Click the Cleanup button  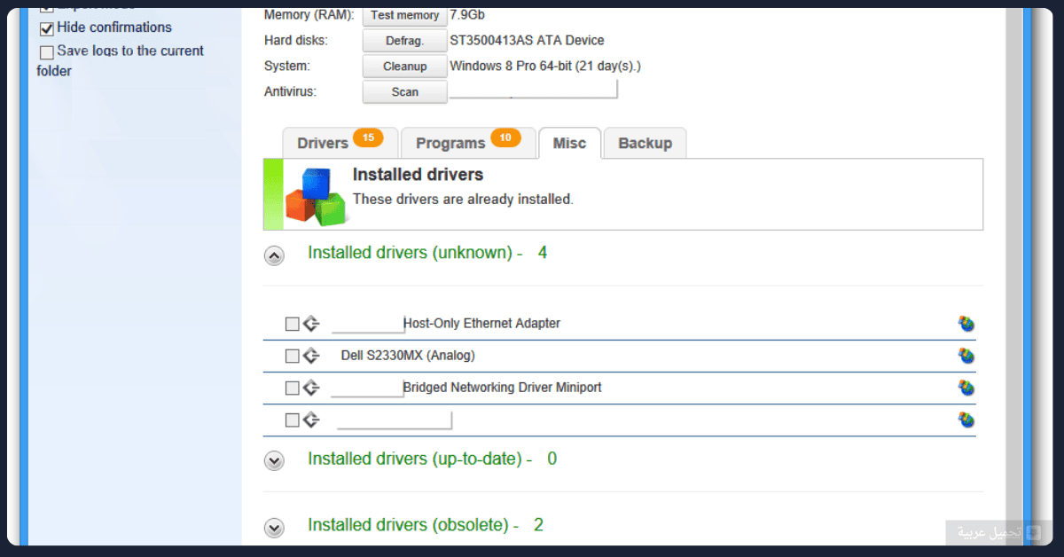pyautogui.click(x=404, y=67)
